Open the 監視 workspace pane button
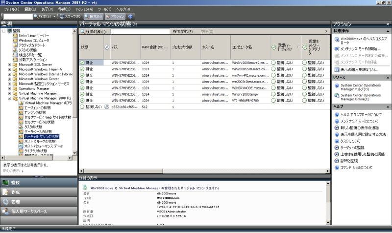This screenshot has width=392, height=233. pyautogui.click(x=39, y=182)
